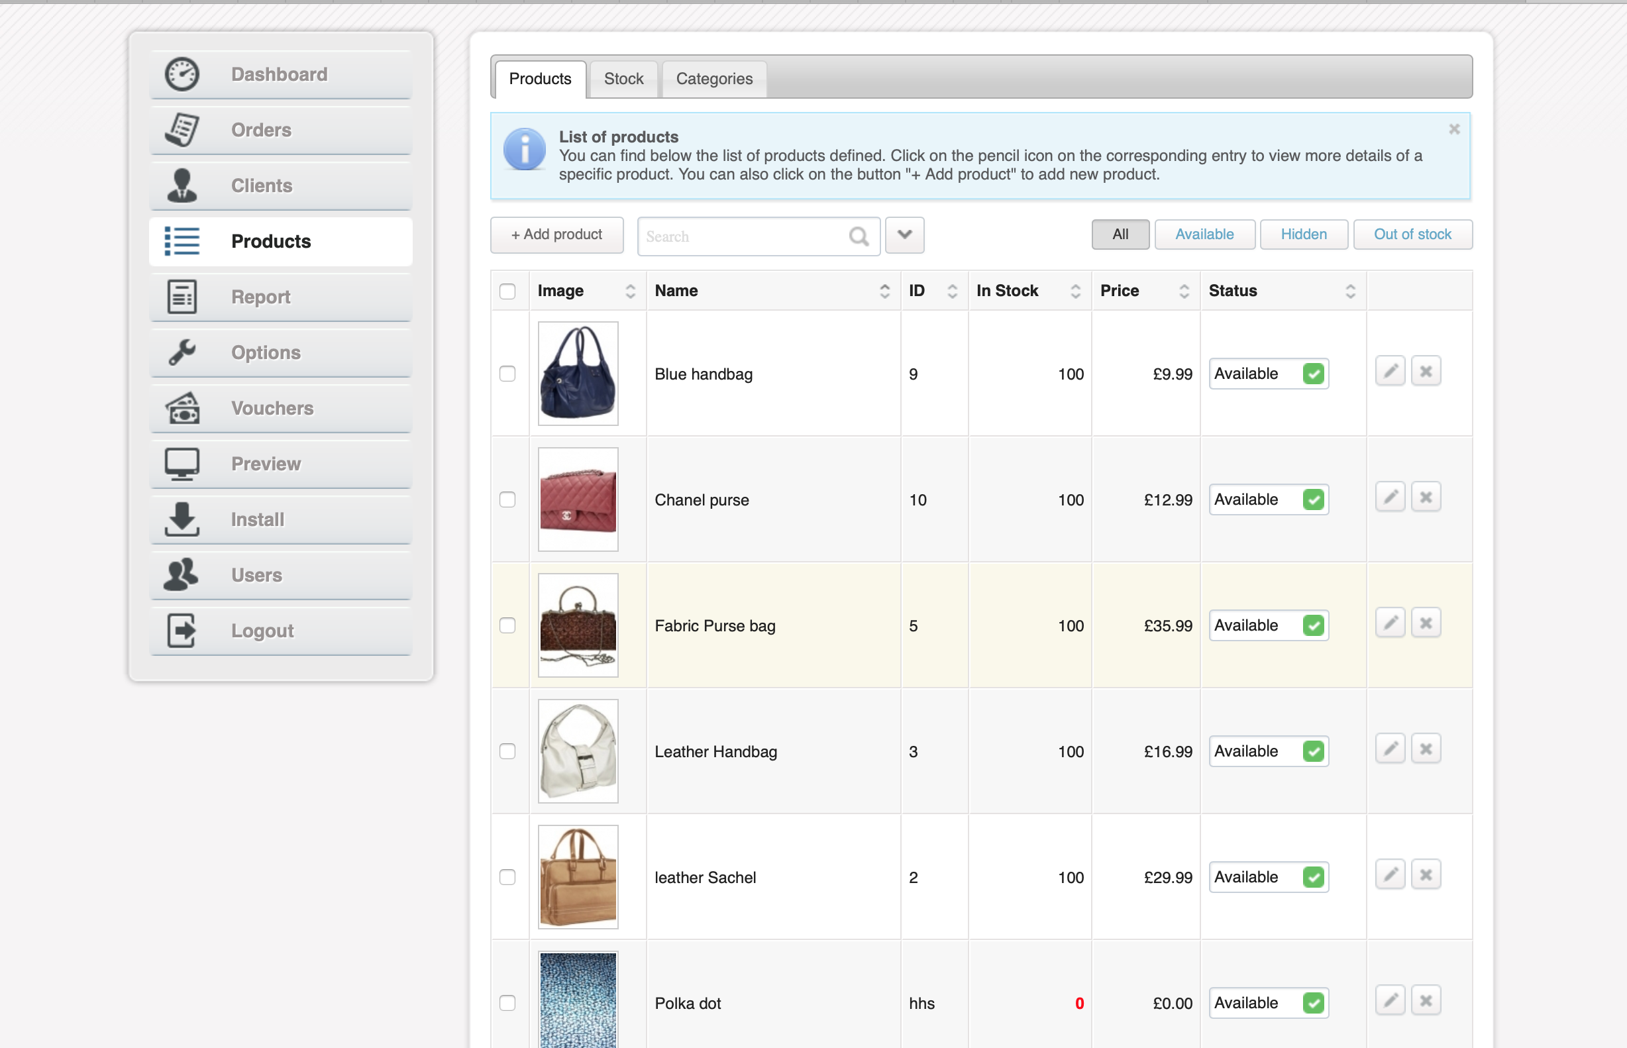Sort products by Price column arrows
The width and height of the screenshot is (1627, 1048).
[x=1184, y=291]
